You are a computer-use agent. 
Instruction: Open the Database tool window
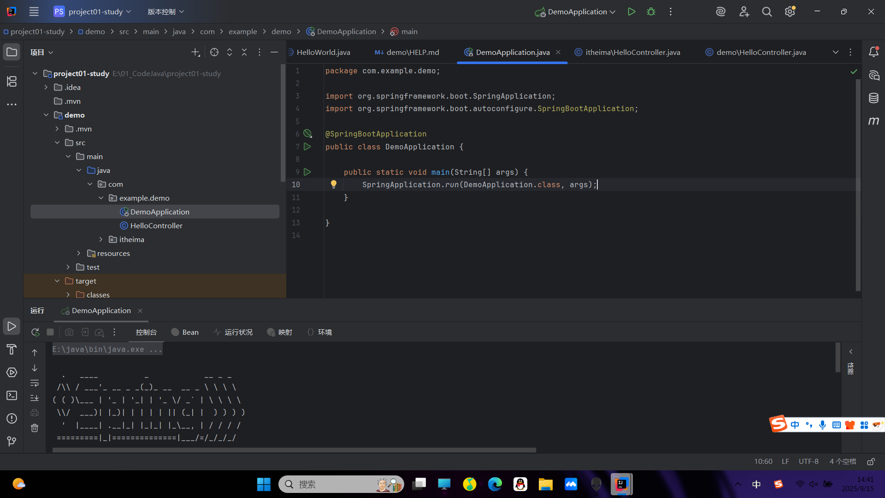[x=873, y=98]
